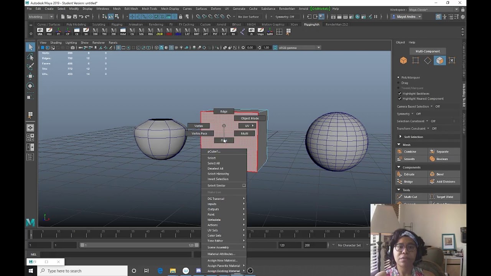
Task: Select the arrow Select tool in toolbox
Action: tap(30, 47)
